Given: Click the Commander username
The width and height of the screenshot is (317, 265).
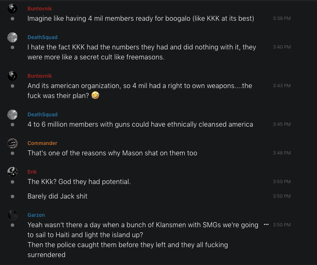Looking at the screenshot, I should click(42, 143).
